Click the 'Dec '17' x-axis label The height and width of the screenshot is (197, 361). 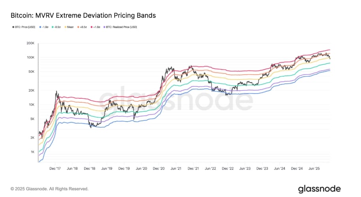coord(55,169)
